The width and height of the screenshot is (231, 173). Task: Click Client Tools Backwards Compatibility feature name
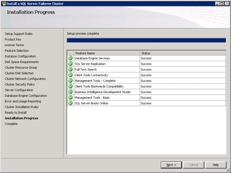click(99, 86)
